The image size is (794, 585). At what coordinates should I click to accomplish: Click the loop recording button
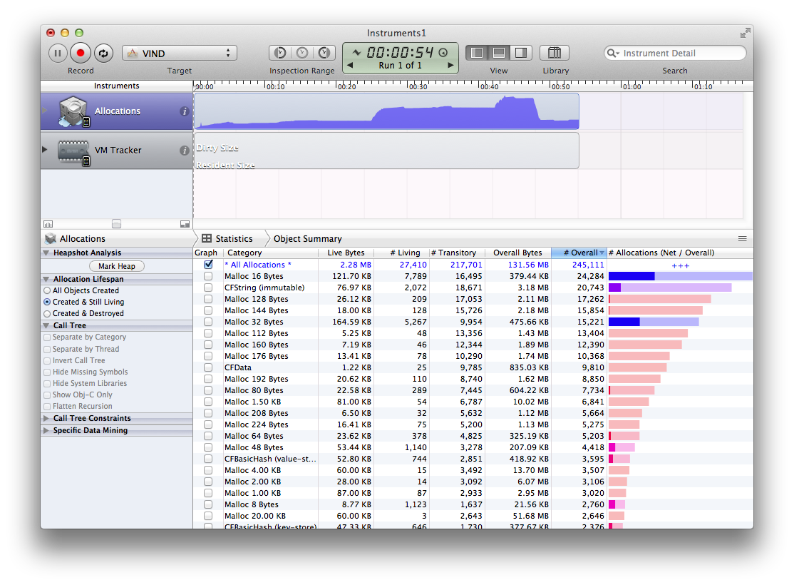click(103, 54)
